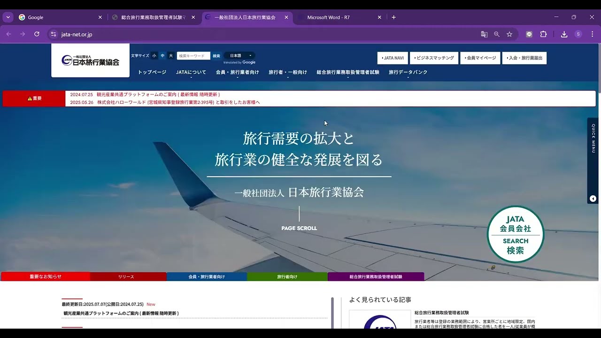
Task: Bookmark this page with star icon
Action: pyautogui.click(x=509, y=34)
